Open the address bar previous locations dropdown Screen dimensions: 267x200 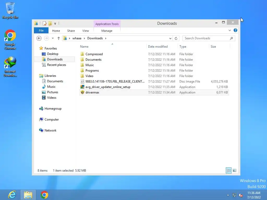click(170, 39)
